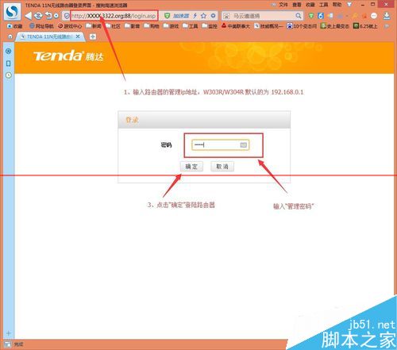Open the 收藏 menu in the title bar
Viewport: 397px width, 350px height.
310,5
